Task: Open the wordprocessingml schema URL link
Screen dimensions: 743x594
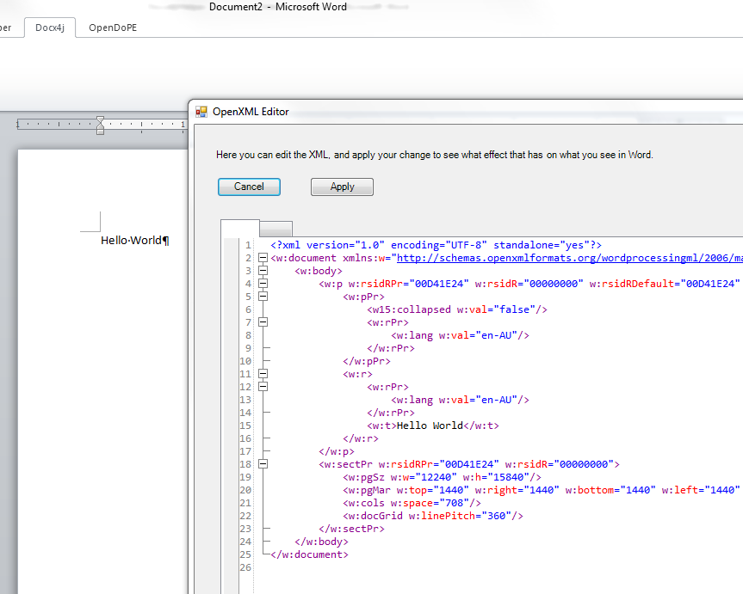Action: point(570,258)
